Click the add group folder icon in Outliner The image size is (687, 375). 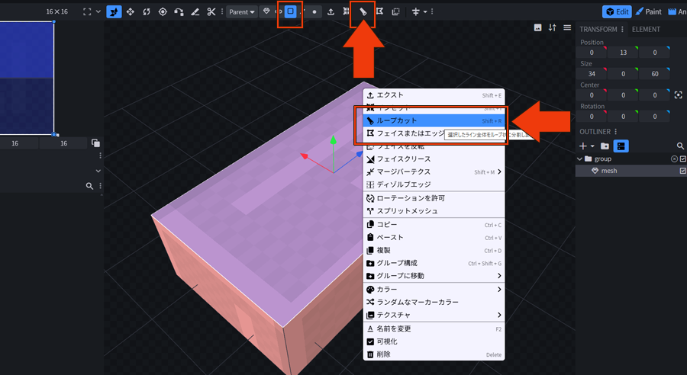pos(605,146)
